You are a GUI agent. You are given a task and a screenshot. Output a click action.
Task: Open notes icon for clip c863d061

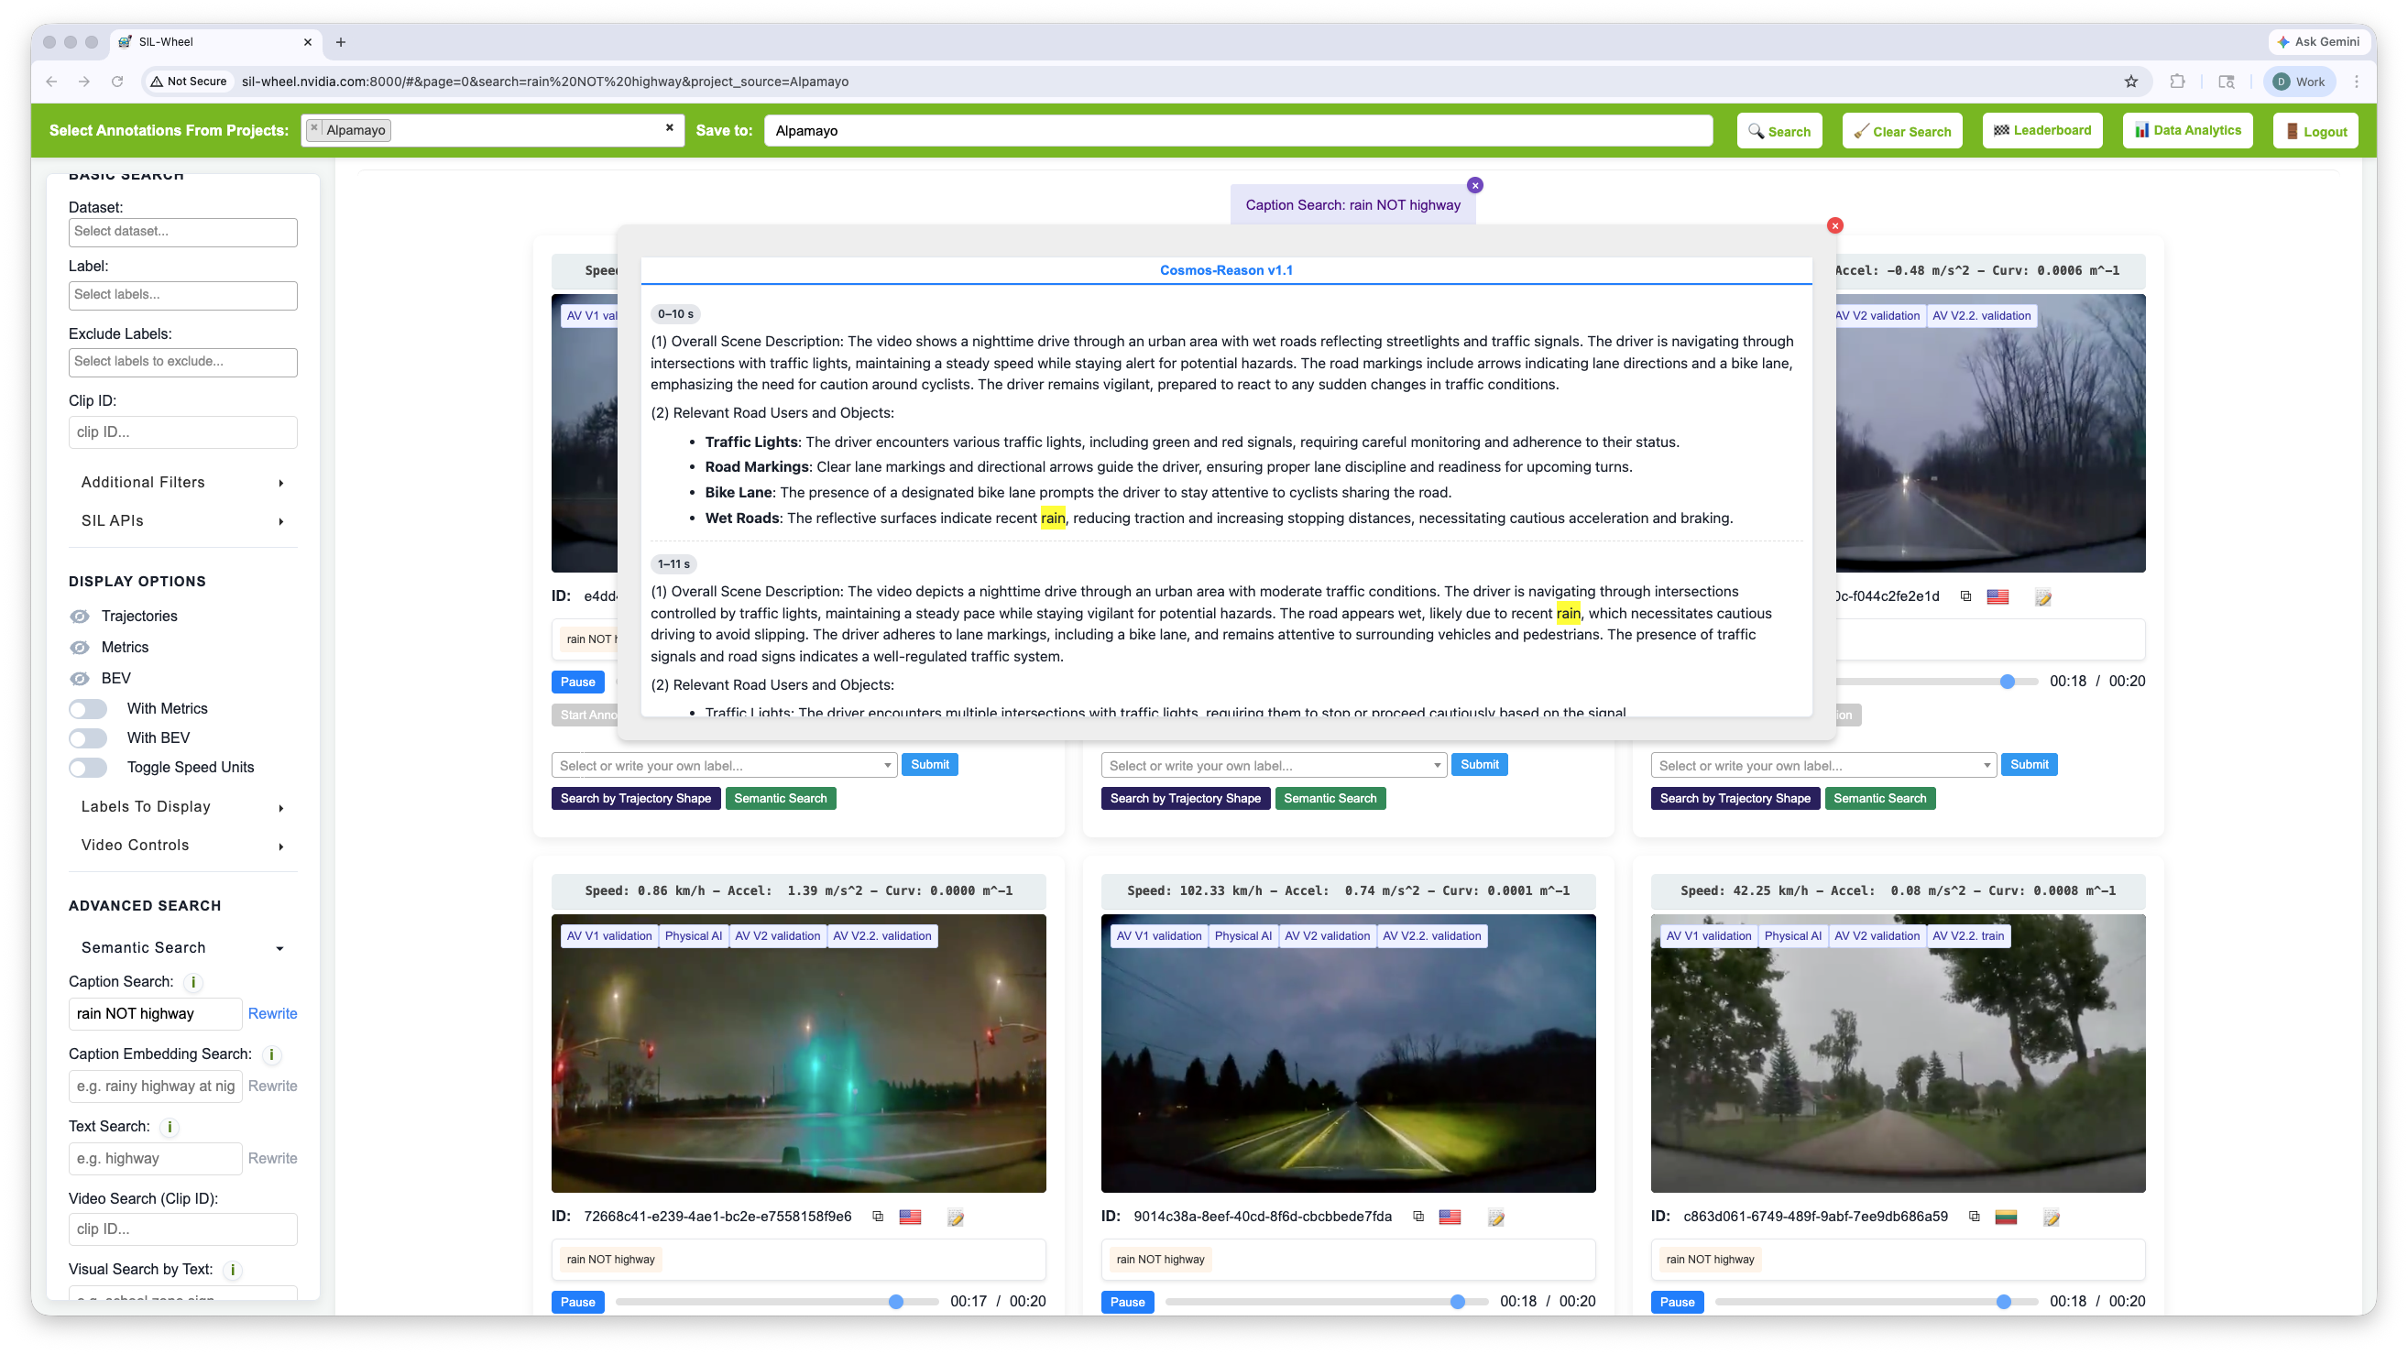(x=2051, y=1217)
